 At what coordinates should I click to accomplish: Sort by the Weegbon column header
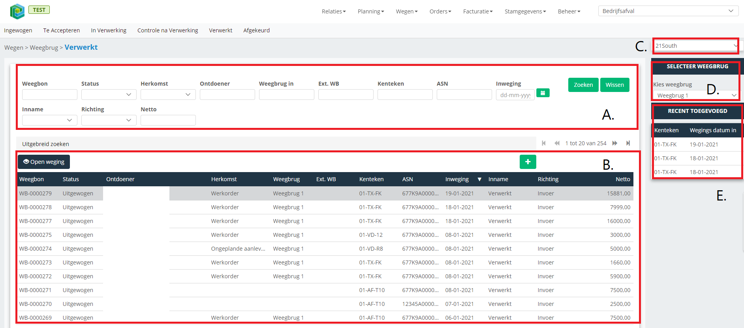point(32,179)
